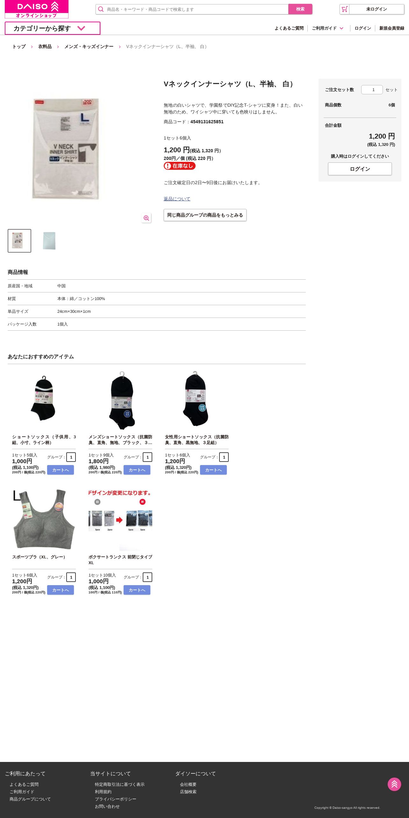Click the DAISO online shop logo
This screenshot has height=818, width=409.
click(37, 9)
